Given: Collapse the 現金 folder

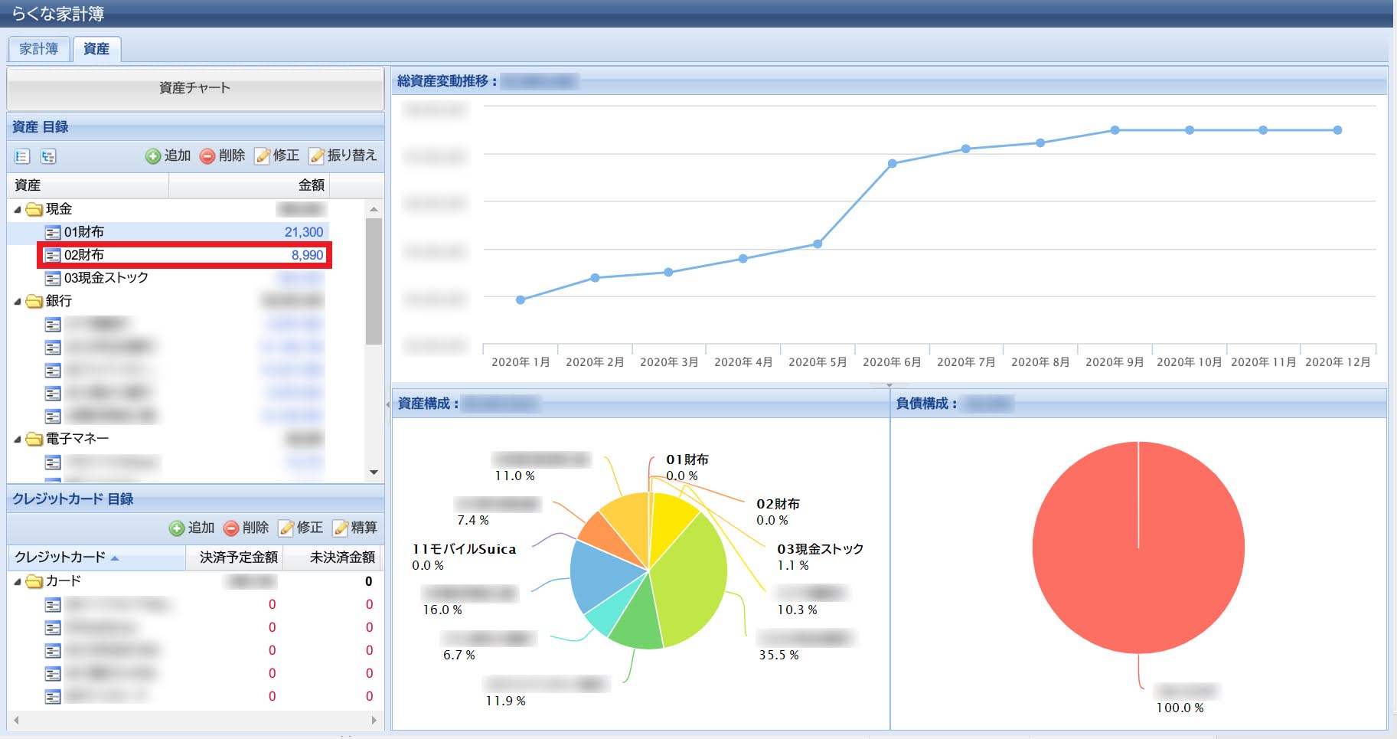Looking at the screenshot, I should 18,209.
